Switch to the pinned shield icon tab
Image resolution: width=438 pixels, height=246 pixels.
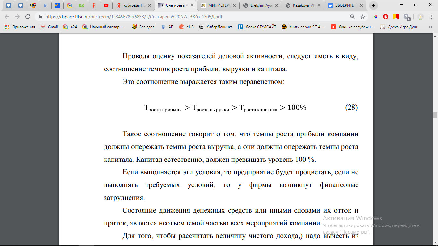point(45,5)
